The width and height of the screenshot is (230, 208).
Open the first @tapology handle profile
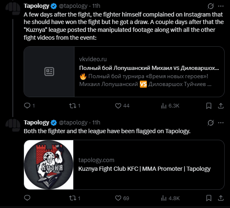pyautogui.click(x=73, y=6)
